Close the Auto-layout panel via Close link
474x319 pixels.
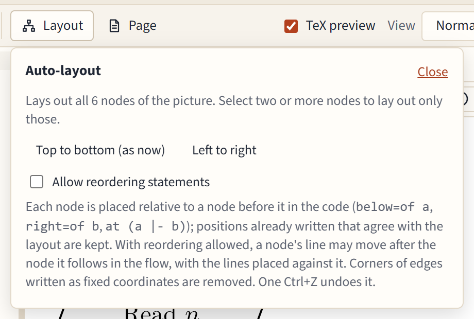(x=433, y=72)
